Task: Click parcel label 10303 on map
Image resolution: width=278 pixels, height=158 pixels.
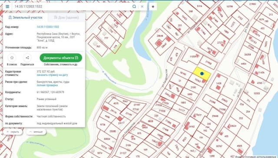Action: (257, 94)
